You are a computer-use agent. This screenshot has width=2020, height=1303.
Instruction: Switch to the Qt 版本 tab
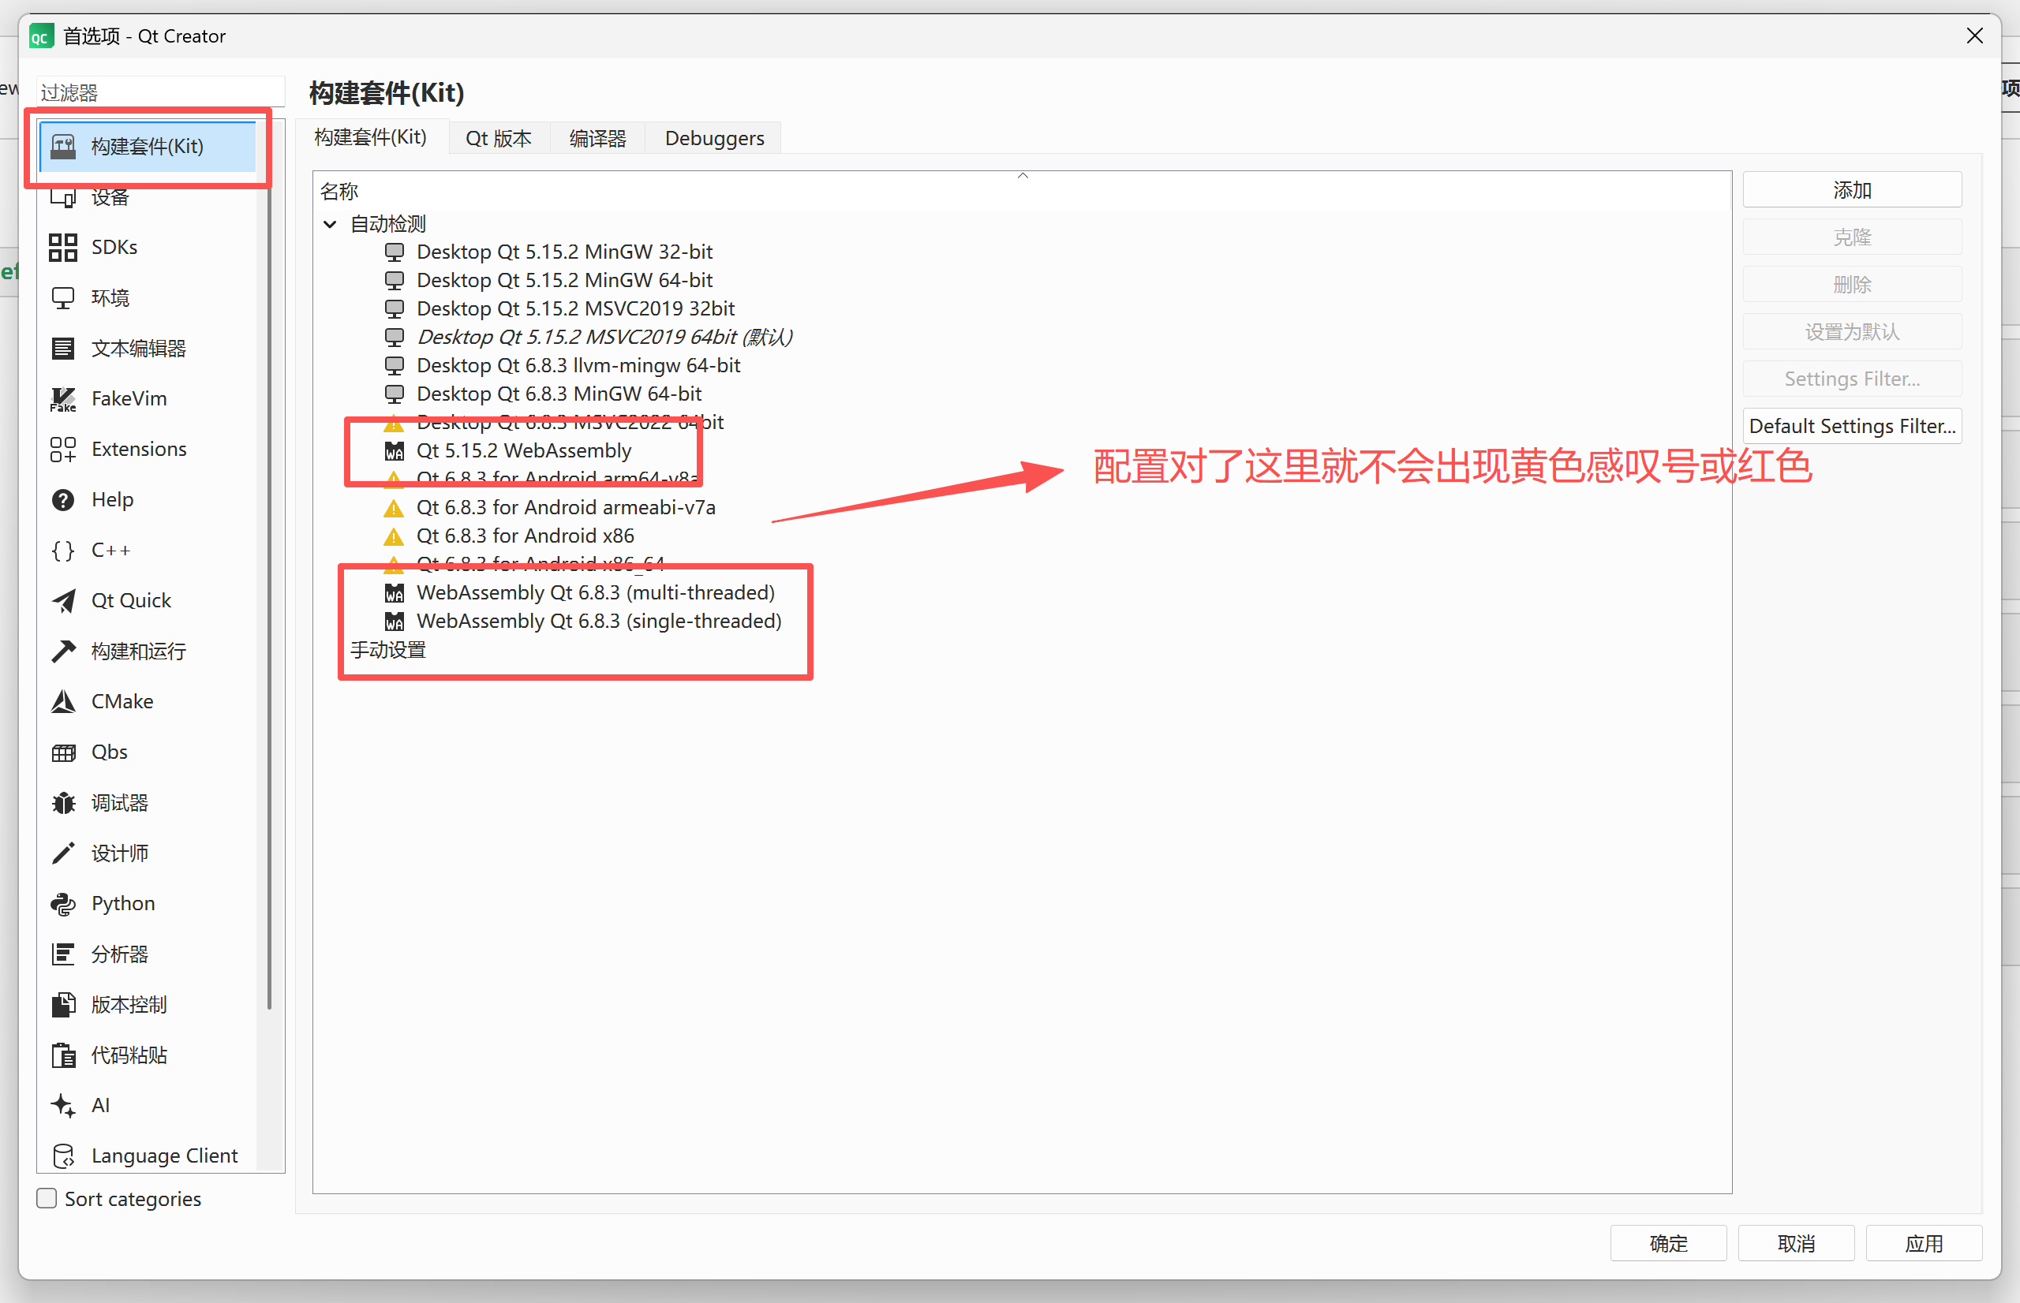coord(498,139)
